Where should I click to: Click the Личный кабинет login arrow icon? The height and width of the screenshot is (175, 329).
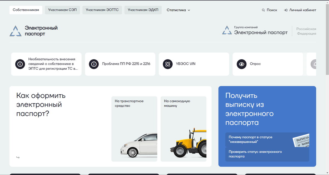(x=286, y=10)
